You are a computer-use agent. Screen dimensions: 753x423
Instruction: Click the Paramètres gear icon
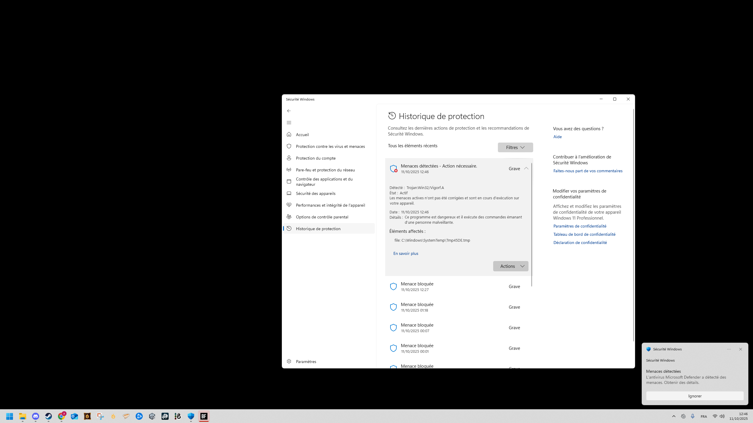pos(289,361)
